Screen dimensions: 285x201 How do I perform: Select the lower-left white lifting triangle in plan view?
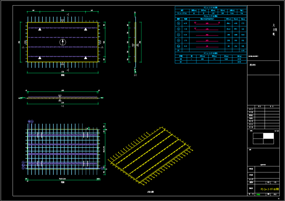coord(40,58)
